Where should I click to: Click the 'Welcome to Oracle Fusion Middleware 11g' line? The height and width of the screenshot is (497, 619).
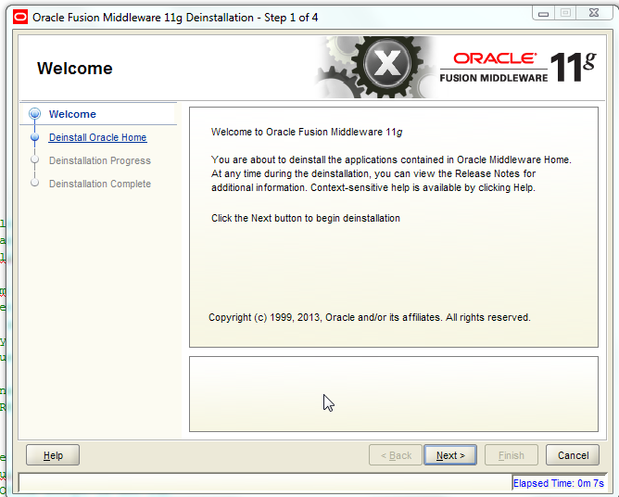tap(307, 132)
